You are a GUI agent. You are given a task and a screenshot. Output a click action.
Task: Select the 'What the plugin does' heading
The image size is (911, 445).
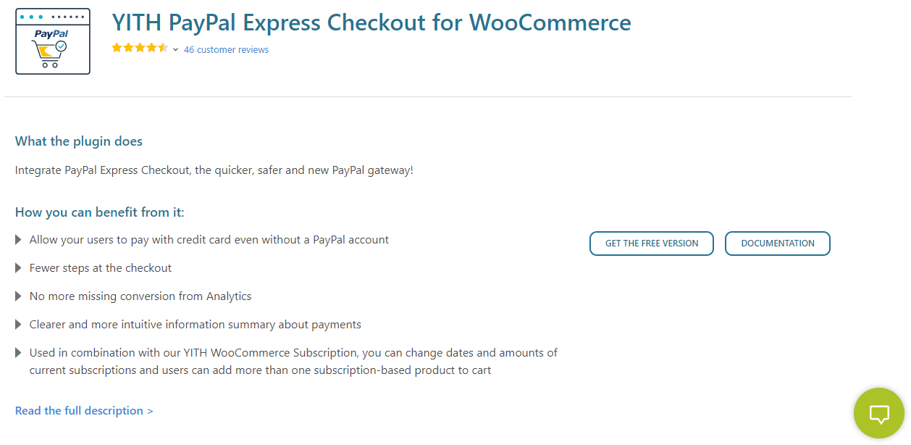(x=79, y=141)
